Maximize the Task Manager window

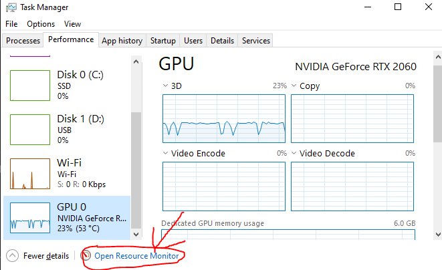coord(397,7)
